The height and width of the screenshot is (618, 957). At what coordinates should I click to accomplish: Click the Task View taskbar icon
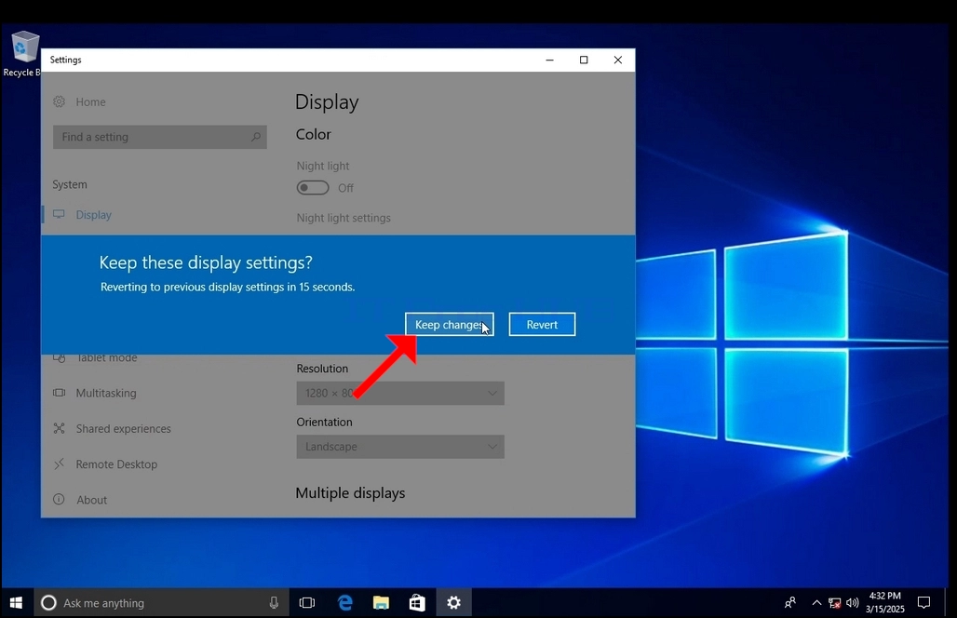click(x=307, y=603)
